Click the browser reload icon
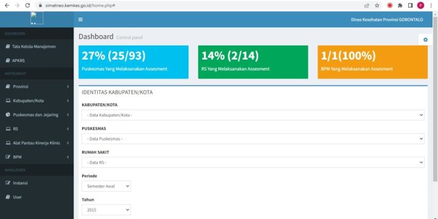The height and width of the screenshot is (219, 438). click(27, 5)
